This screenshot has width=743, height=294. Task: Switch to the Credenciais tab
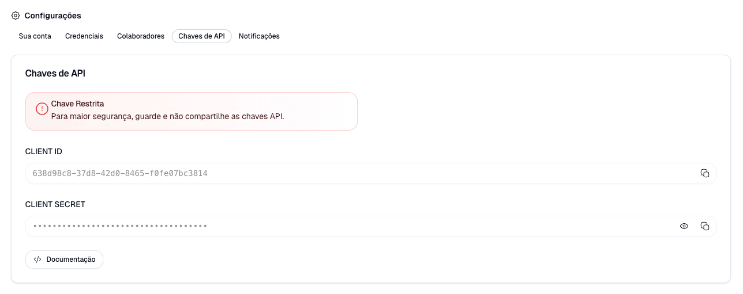coord(84,36)
